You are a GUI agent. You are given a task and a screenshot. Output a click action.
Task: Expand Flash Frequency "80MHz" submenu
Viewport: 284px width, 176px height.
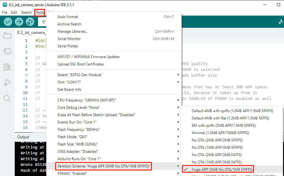(114, 130)
